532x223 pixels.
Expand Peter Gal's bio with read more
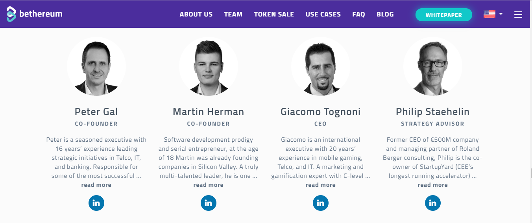96,185
